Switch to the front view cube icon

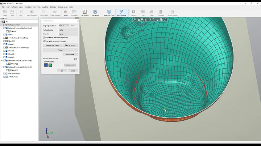138,20
